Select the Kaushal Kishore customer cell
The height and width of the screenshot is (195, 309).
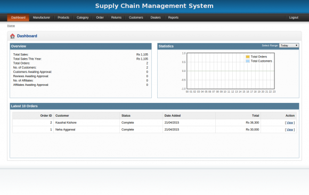tap(86, 123)
